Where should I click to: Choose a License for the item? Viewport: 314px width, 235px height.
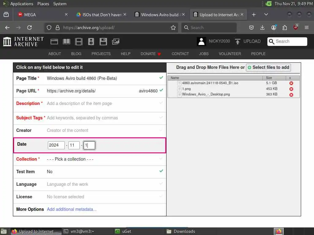pos(90,197)
